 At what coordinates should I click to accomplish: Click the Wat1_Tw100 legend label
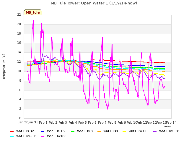pyautogui.click(x=57, y=136)
